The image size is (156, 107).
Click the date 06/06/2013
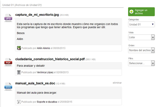tap(59, 48)
